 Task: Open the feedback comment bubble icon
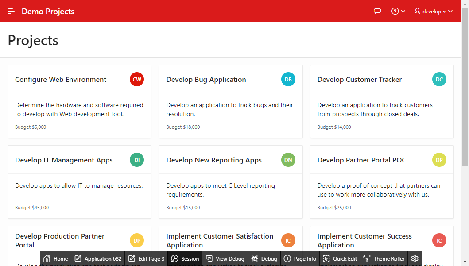coord(377,12)
